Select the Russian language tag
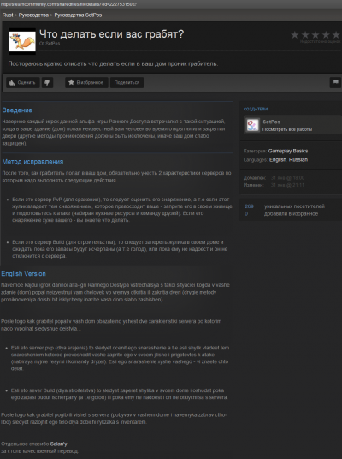The width and height of the screenshot is (342, 459). [298, 159]
